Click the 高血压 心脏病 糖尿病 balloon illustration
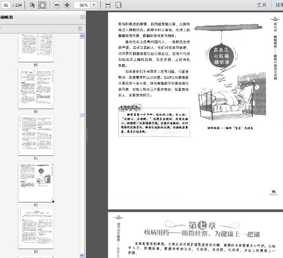This screenshot has width=283, height=258. (222, 56)
